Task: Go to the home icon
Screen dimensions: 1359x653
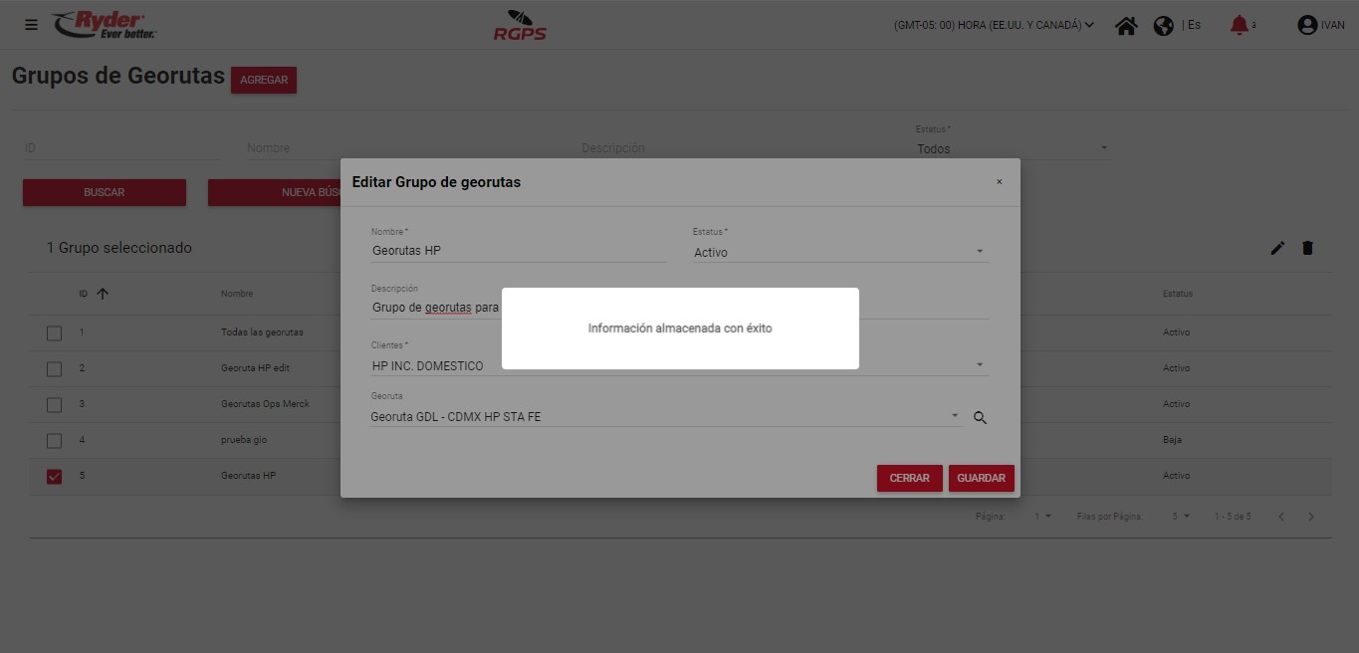Action: pos(1126,26)
